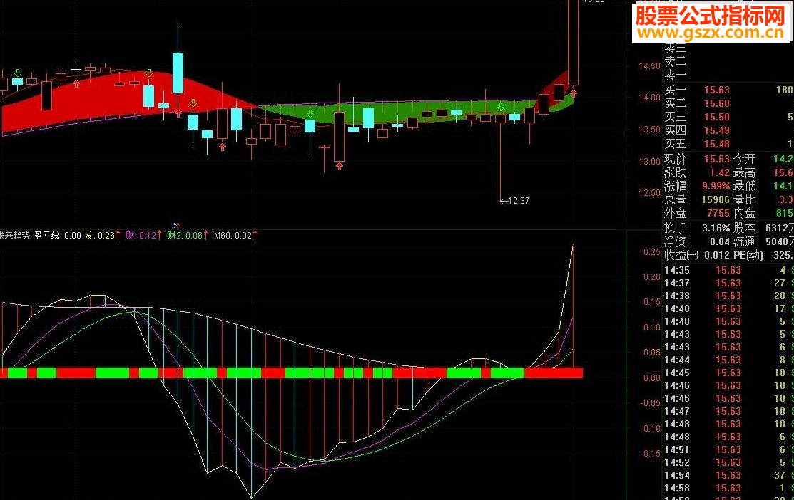Click the 内盘 label
This screenshot has width=794, height=500.
[x=744, y=214]
